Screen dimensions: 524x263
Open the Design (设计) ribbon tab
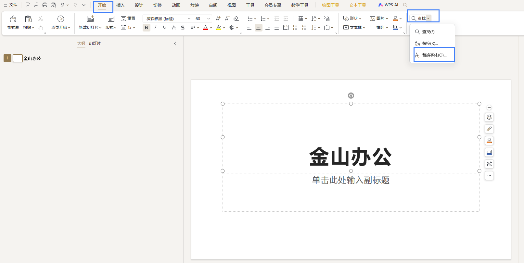click(x=139, y=5)
